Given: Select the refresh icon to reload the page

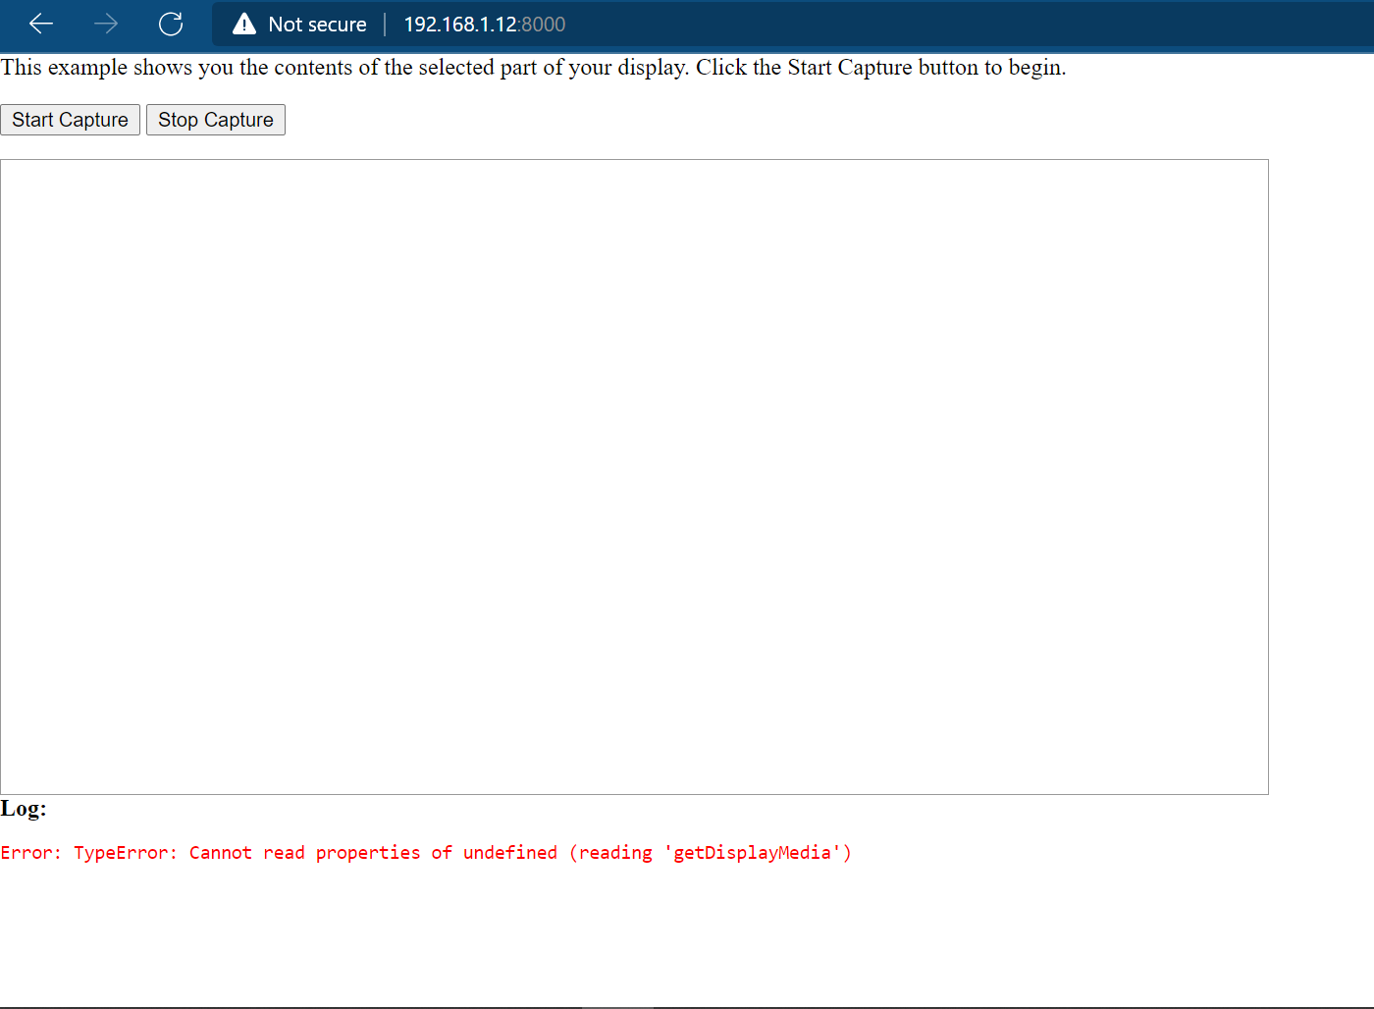Looking at the screenshot, I should pyautogui.click(x=171, y=24).
